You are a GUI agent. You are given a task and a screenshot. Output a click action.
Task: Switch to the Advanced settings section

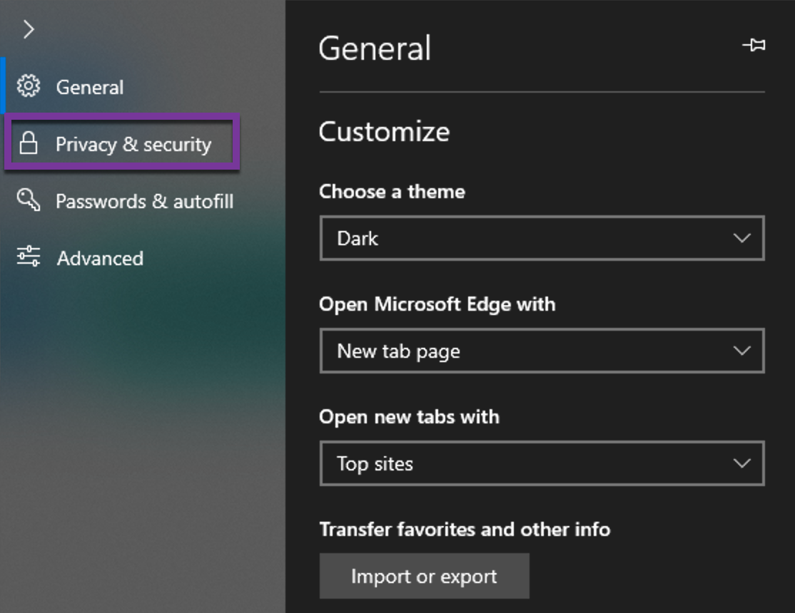tap(100, 258)
